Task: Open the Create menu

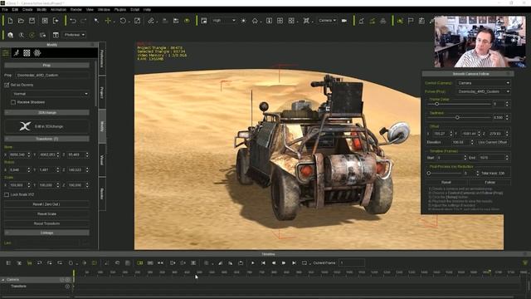Action: point(27,9)
